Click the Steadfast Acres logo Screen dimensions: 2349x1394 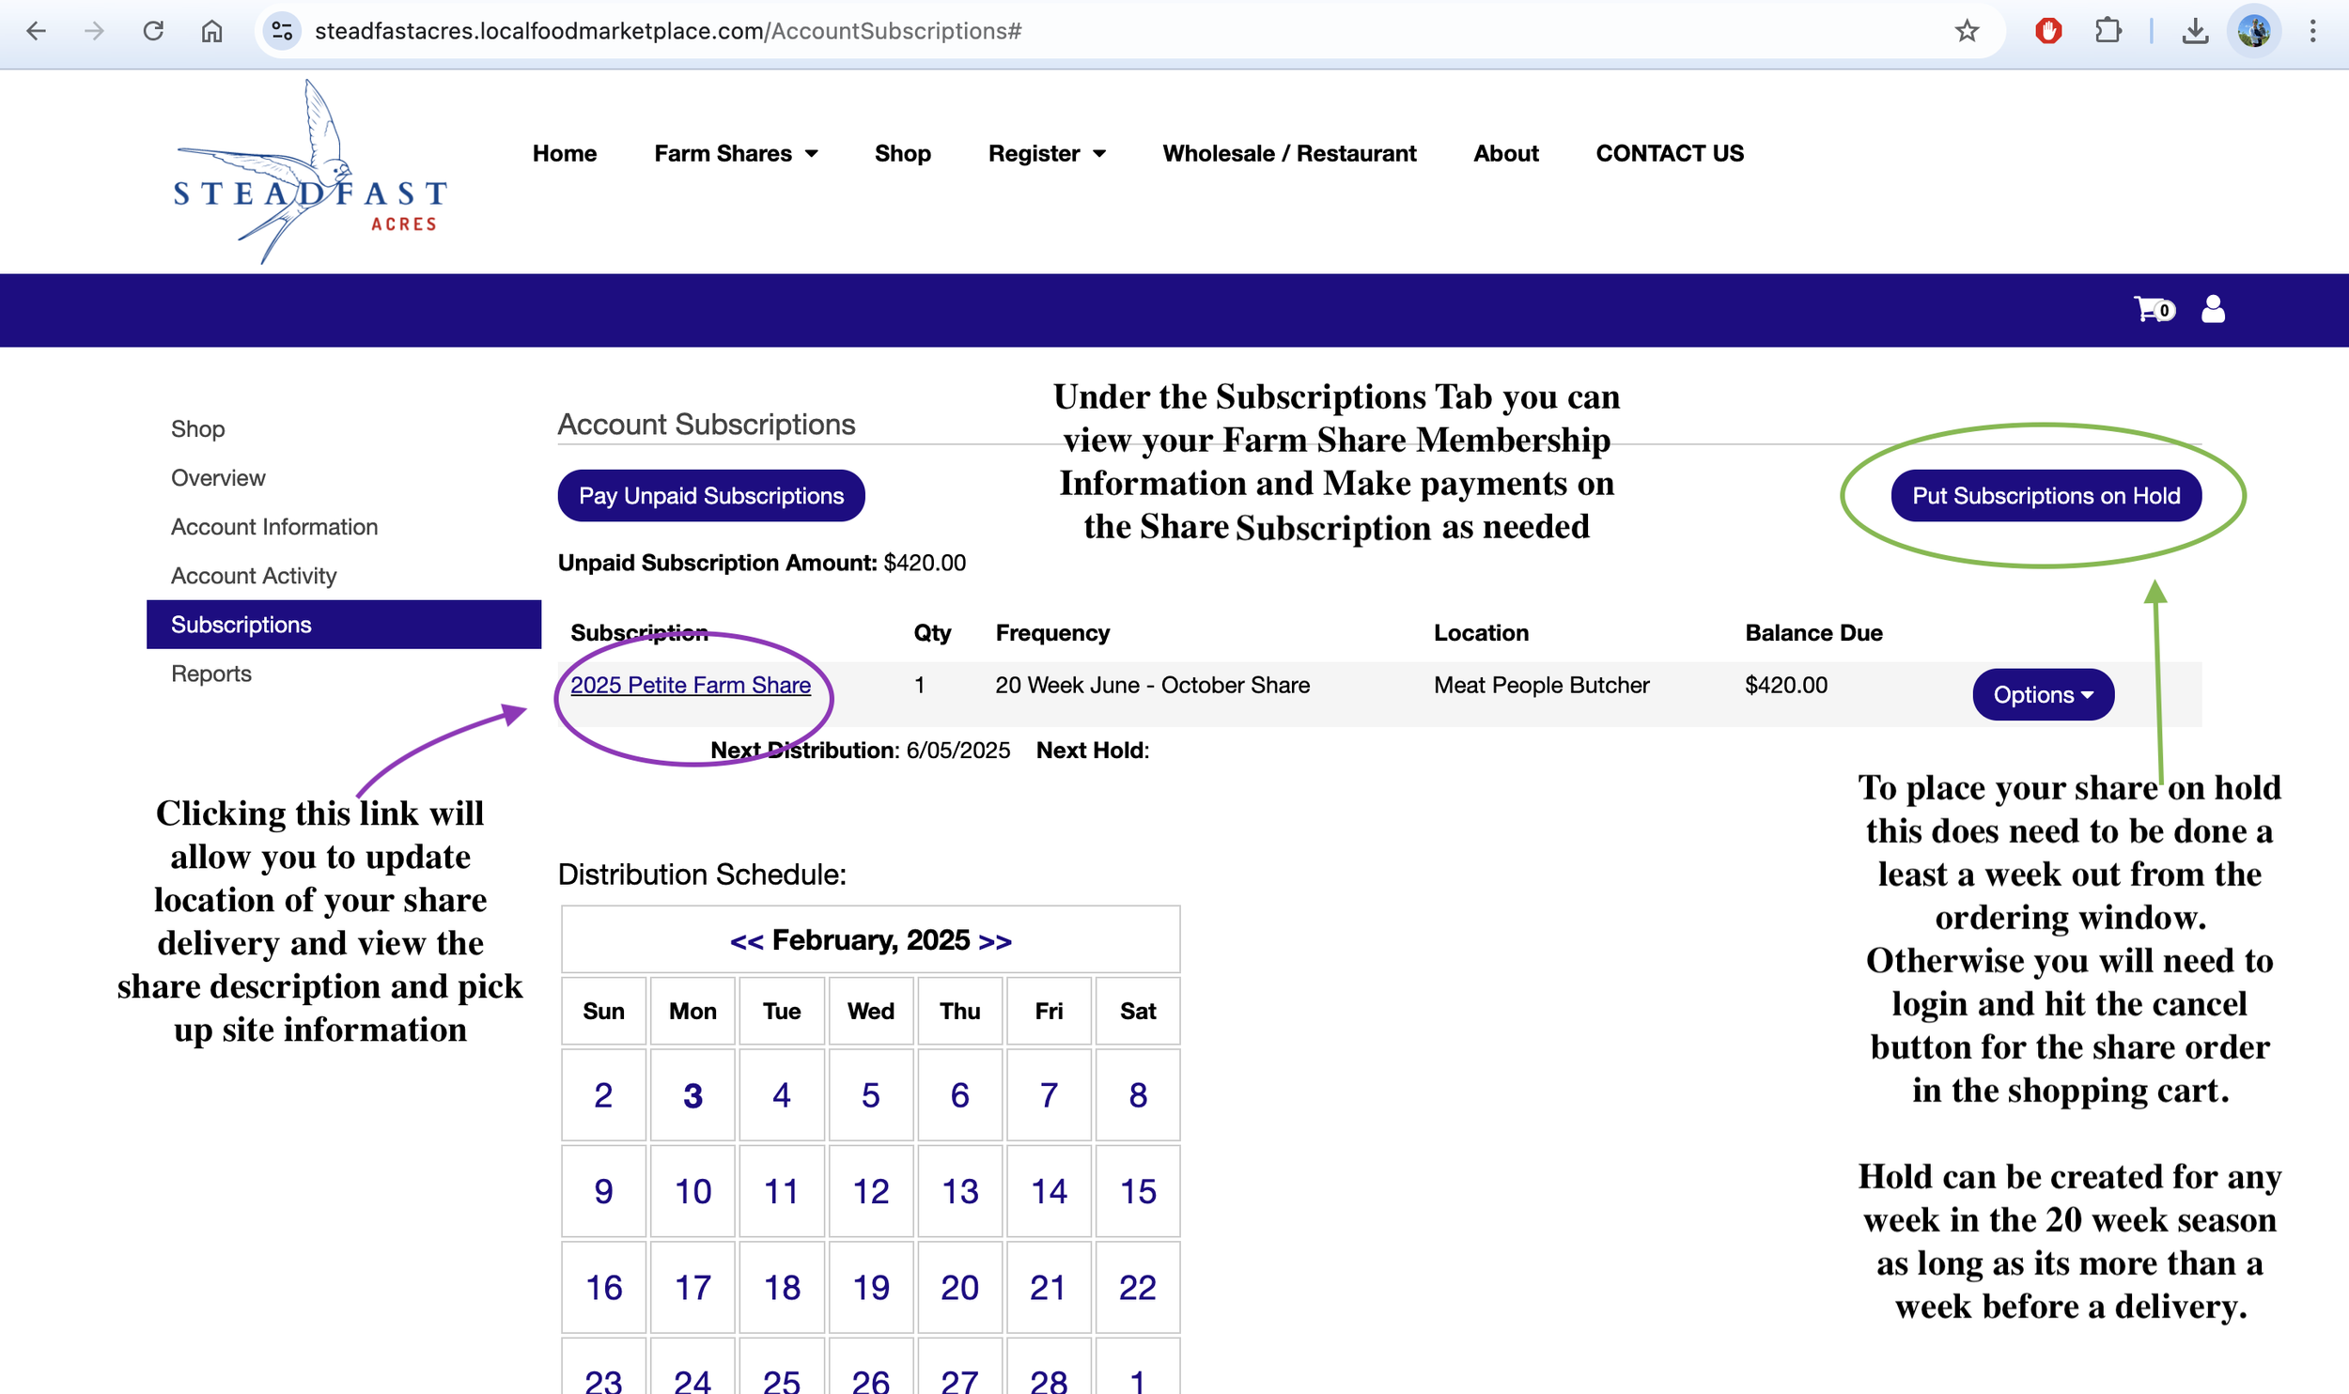pyautogui.click(x=310, y=174)
